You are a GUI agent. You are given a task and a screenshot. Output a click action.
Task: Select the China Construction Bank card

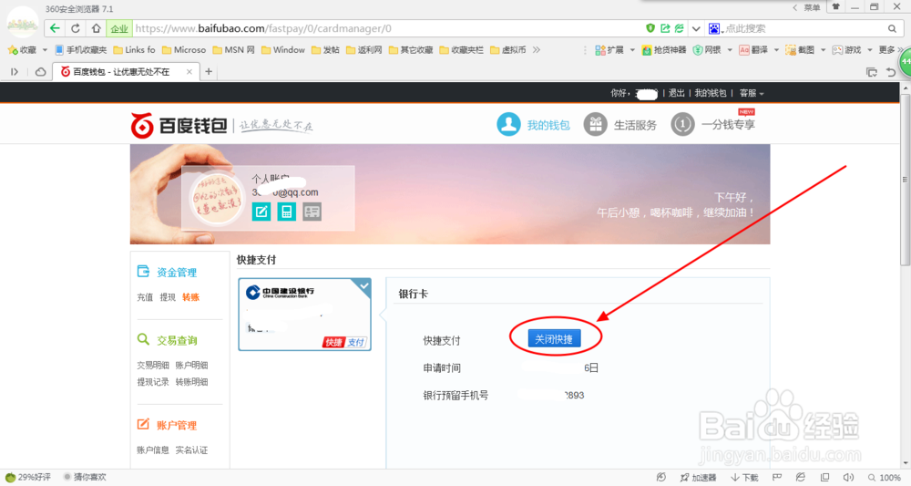pos(304,315)
